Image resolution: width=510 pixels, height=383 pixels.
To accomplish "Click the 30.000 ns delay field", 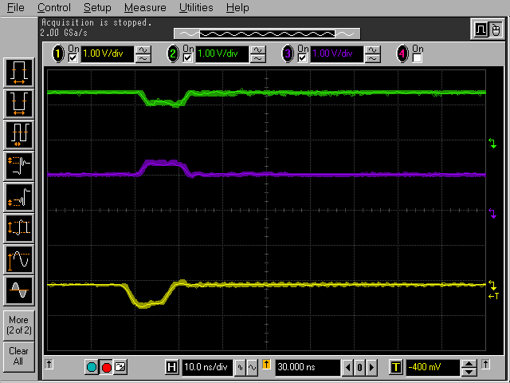I will point(308,367).
